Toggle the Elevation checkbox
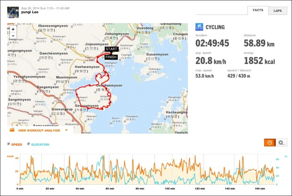This screenshot has height=196, width=292. (28, 144)
